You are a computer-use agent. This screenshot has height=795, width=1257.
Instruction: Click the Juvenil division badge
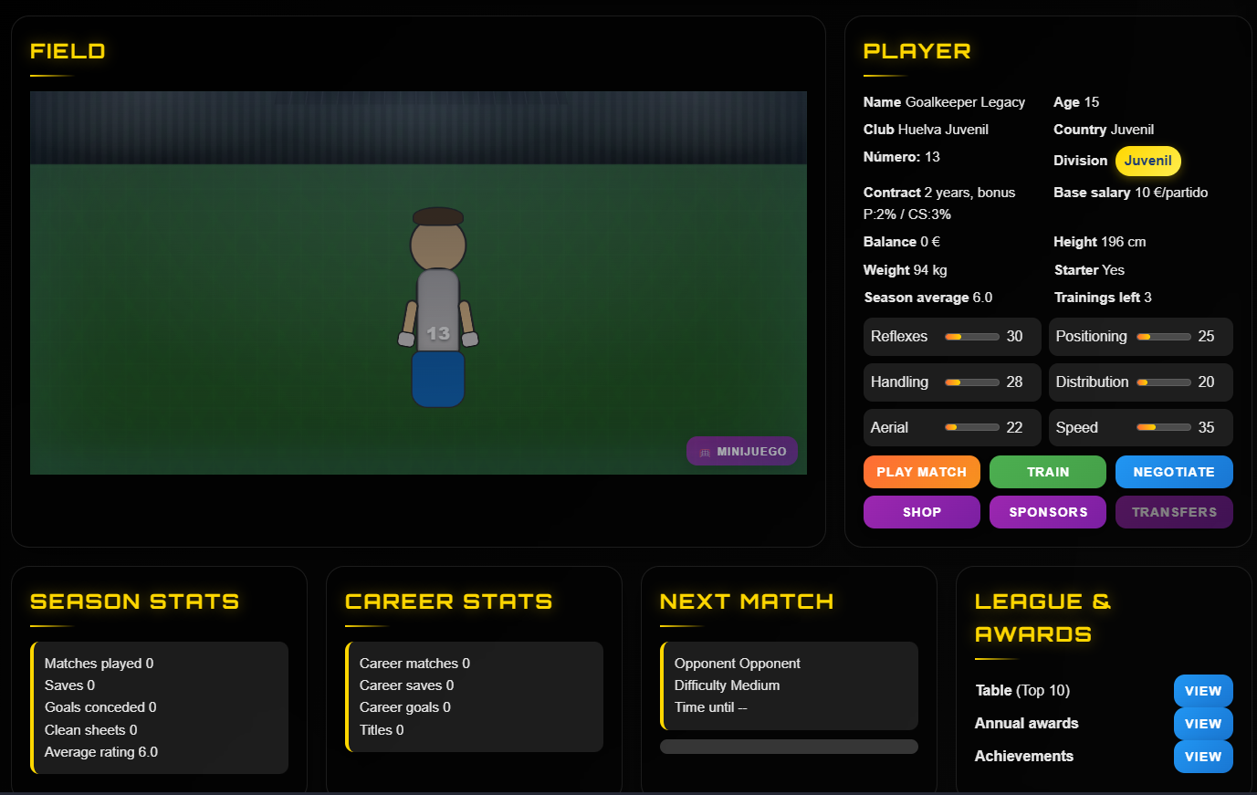[x=1147, y=161]
